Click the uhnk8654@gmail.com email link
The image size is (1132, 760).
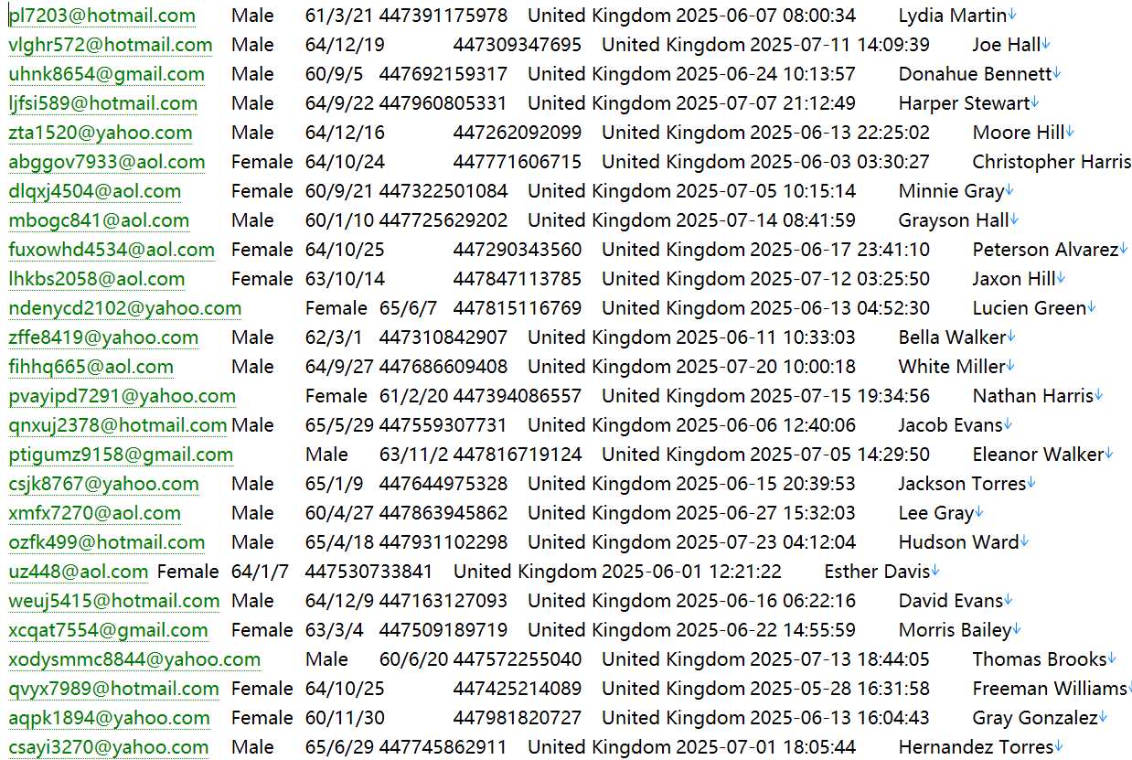pos(107,74)
